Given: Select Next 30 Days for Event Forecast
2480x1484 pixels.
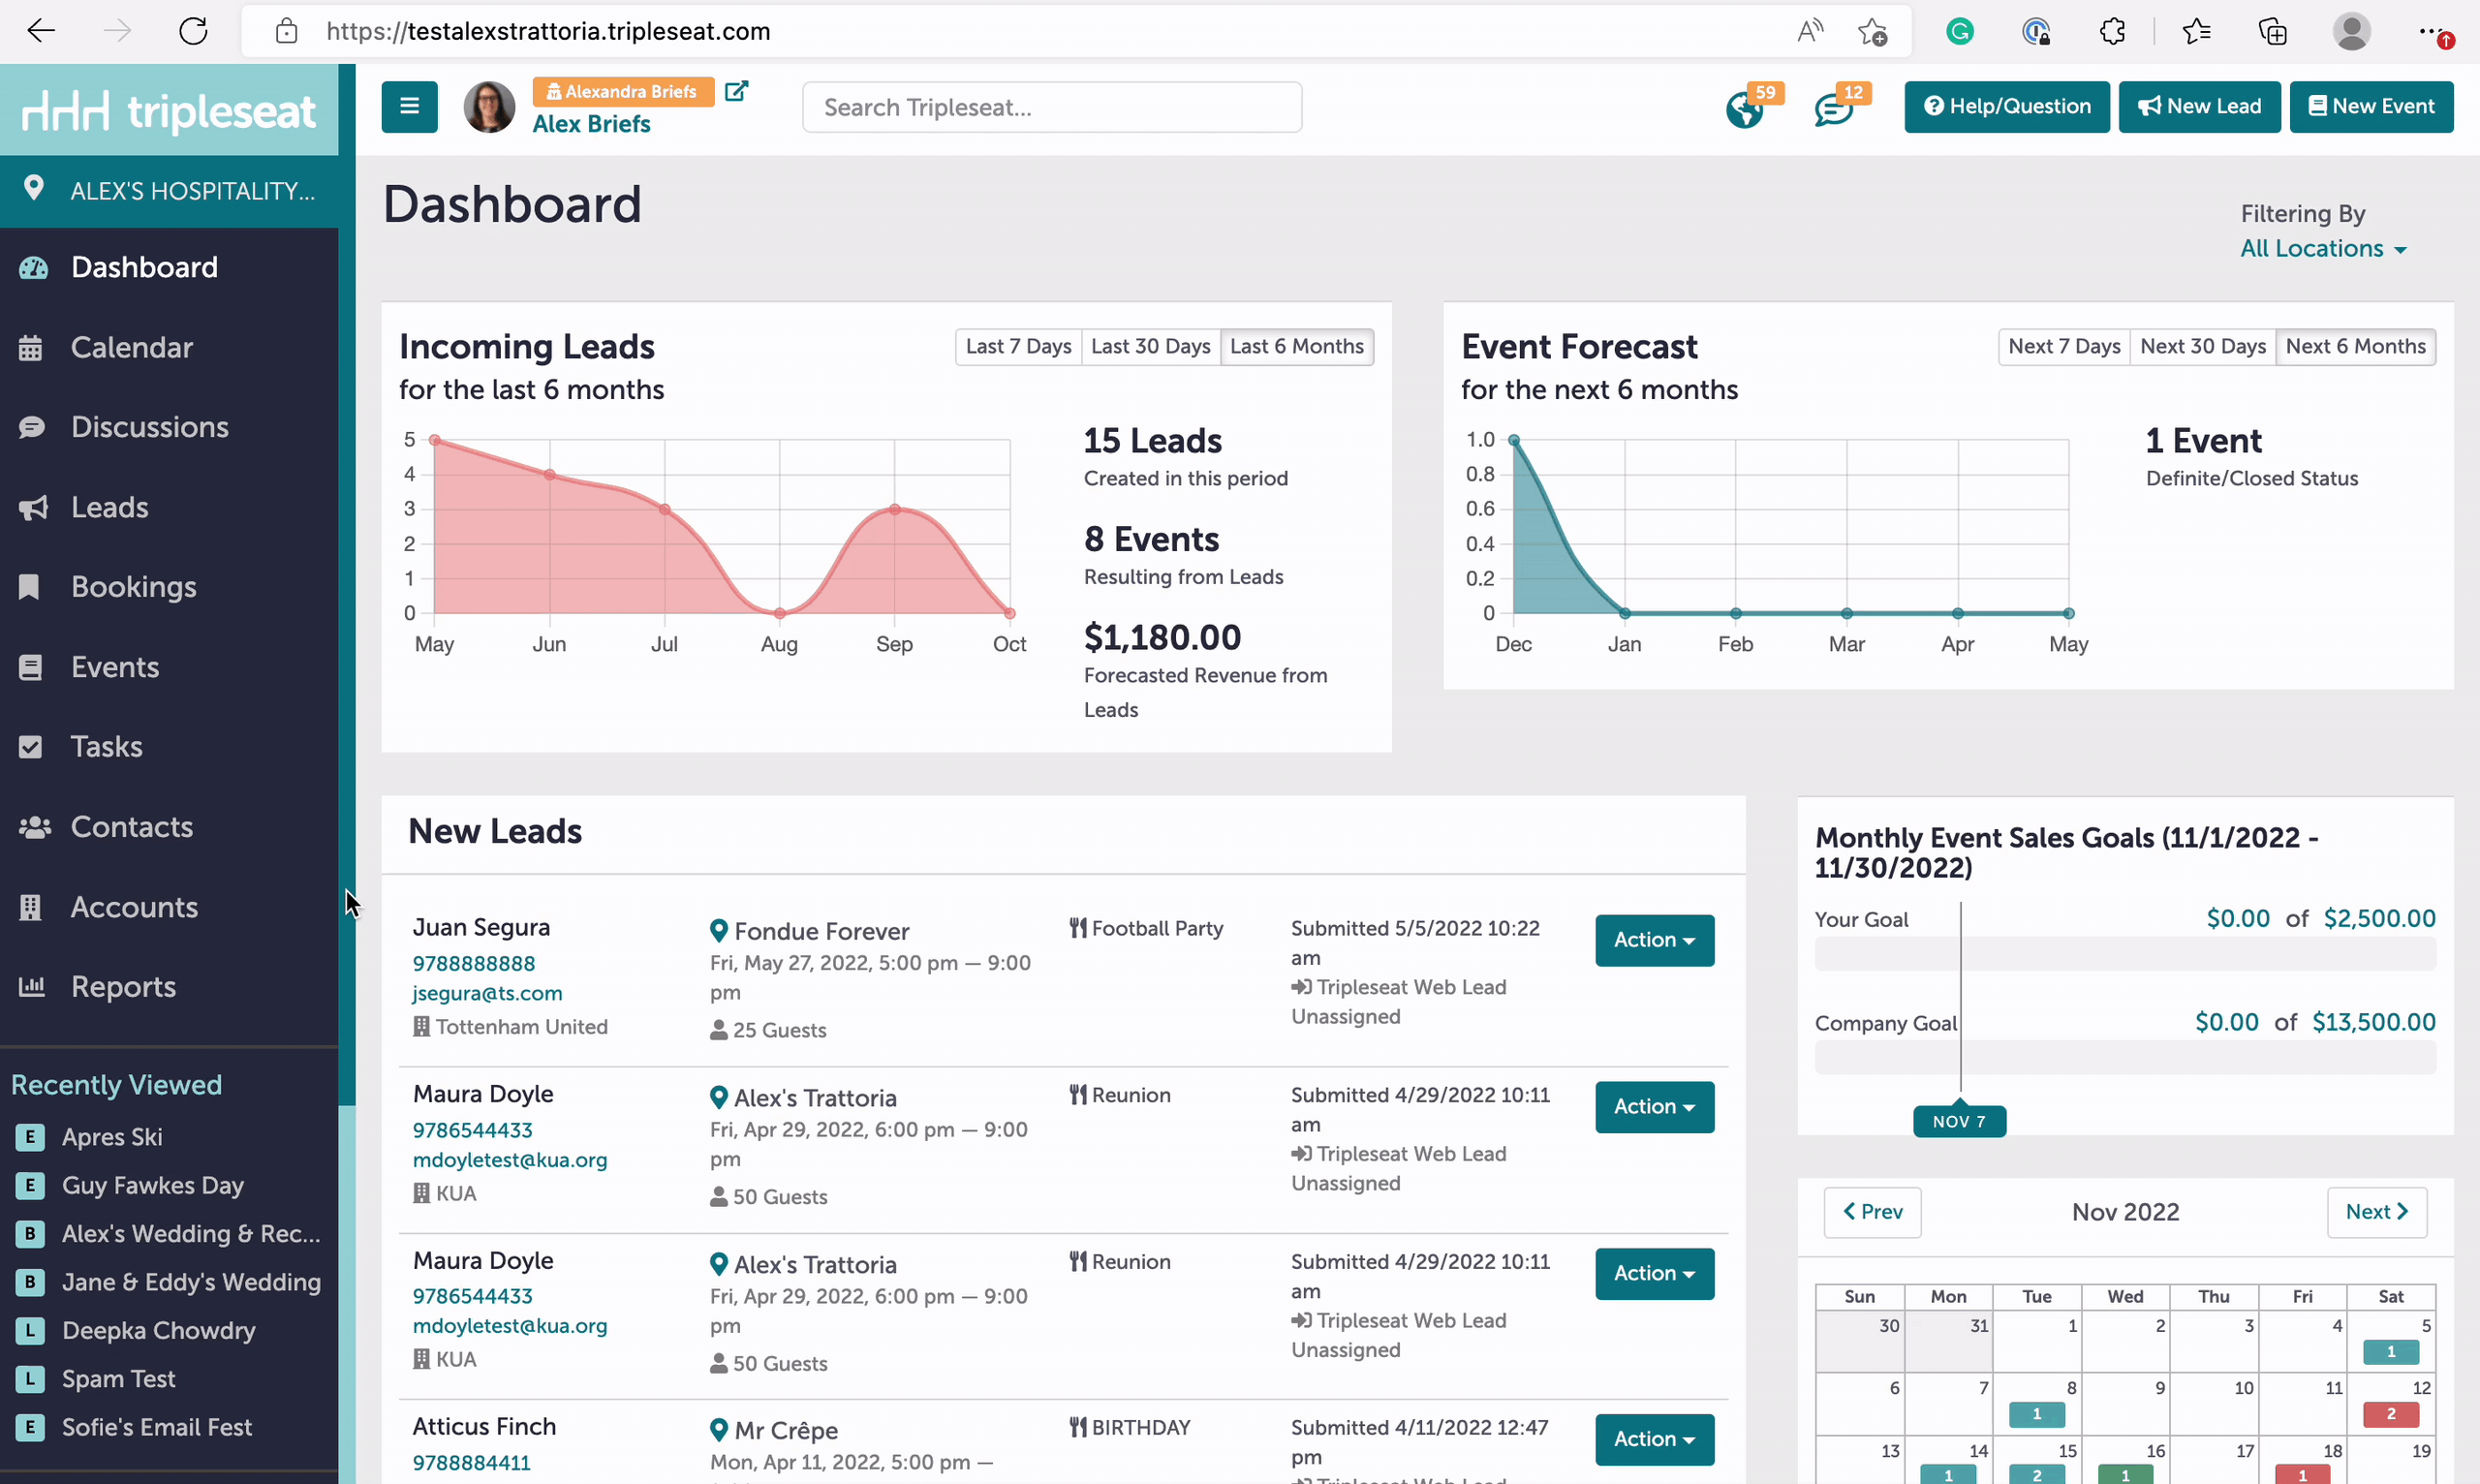Looking at the screenshot, I should [2203, 347].
